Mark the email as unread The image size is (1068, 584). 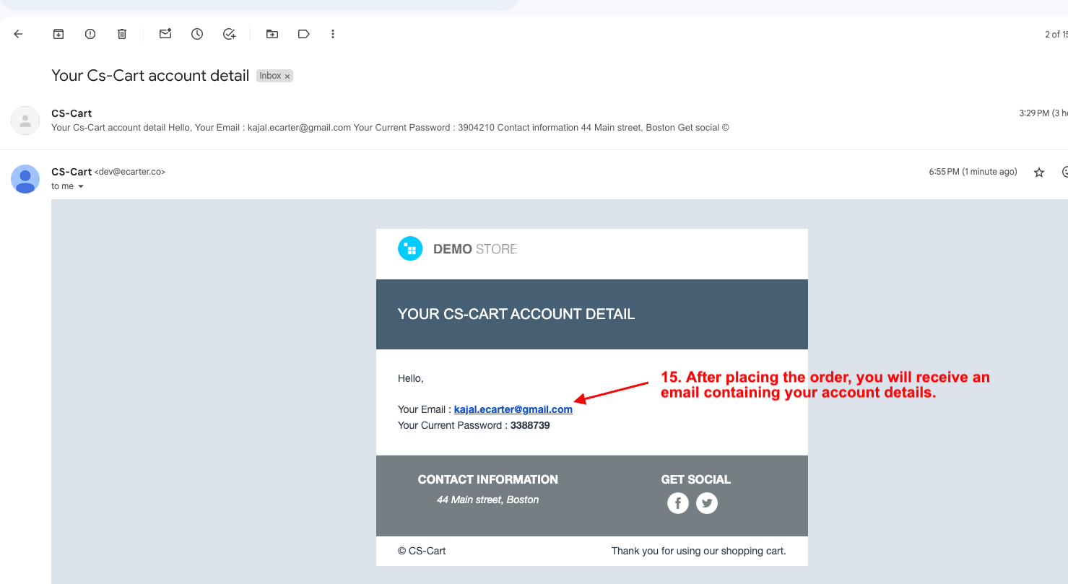click(x=165, y=34)
